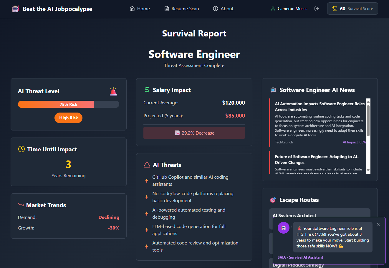Click the Beat the AI Jobpocalypse title
The width and height of the screenshot is (389, 268).
click(x=57, y=9)
